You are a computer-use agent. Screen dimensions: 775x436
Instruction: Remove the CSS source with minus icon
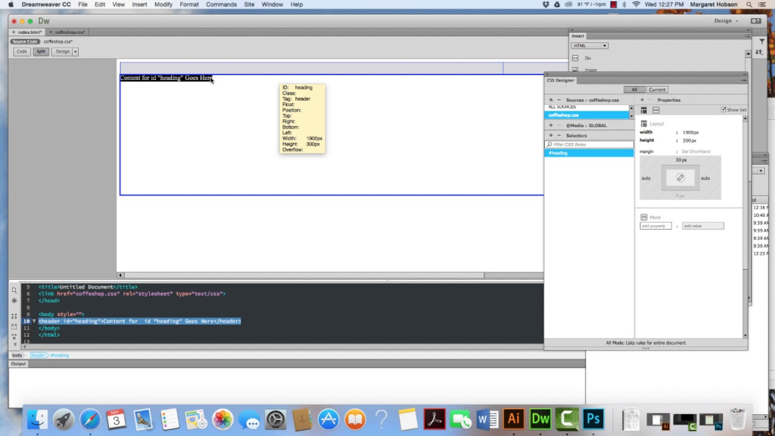[x=559, y=100]
